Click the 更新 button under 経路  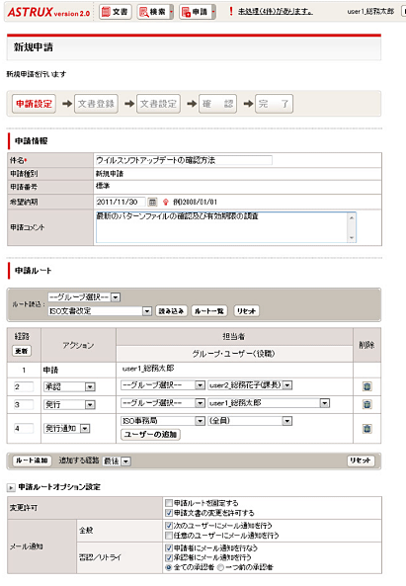[x=22, y=351]
